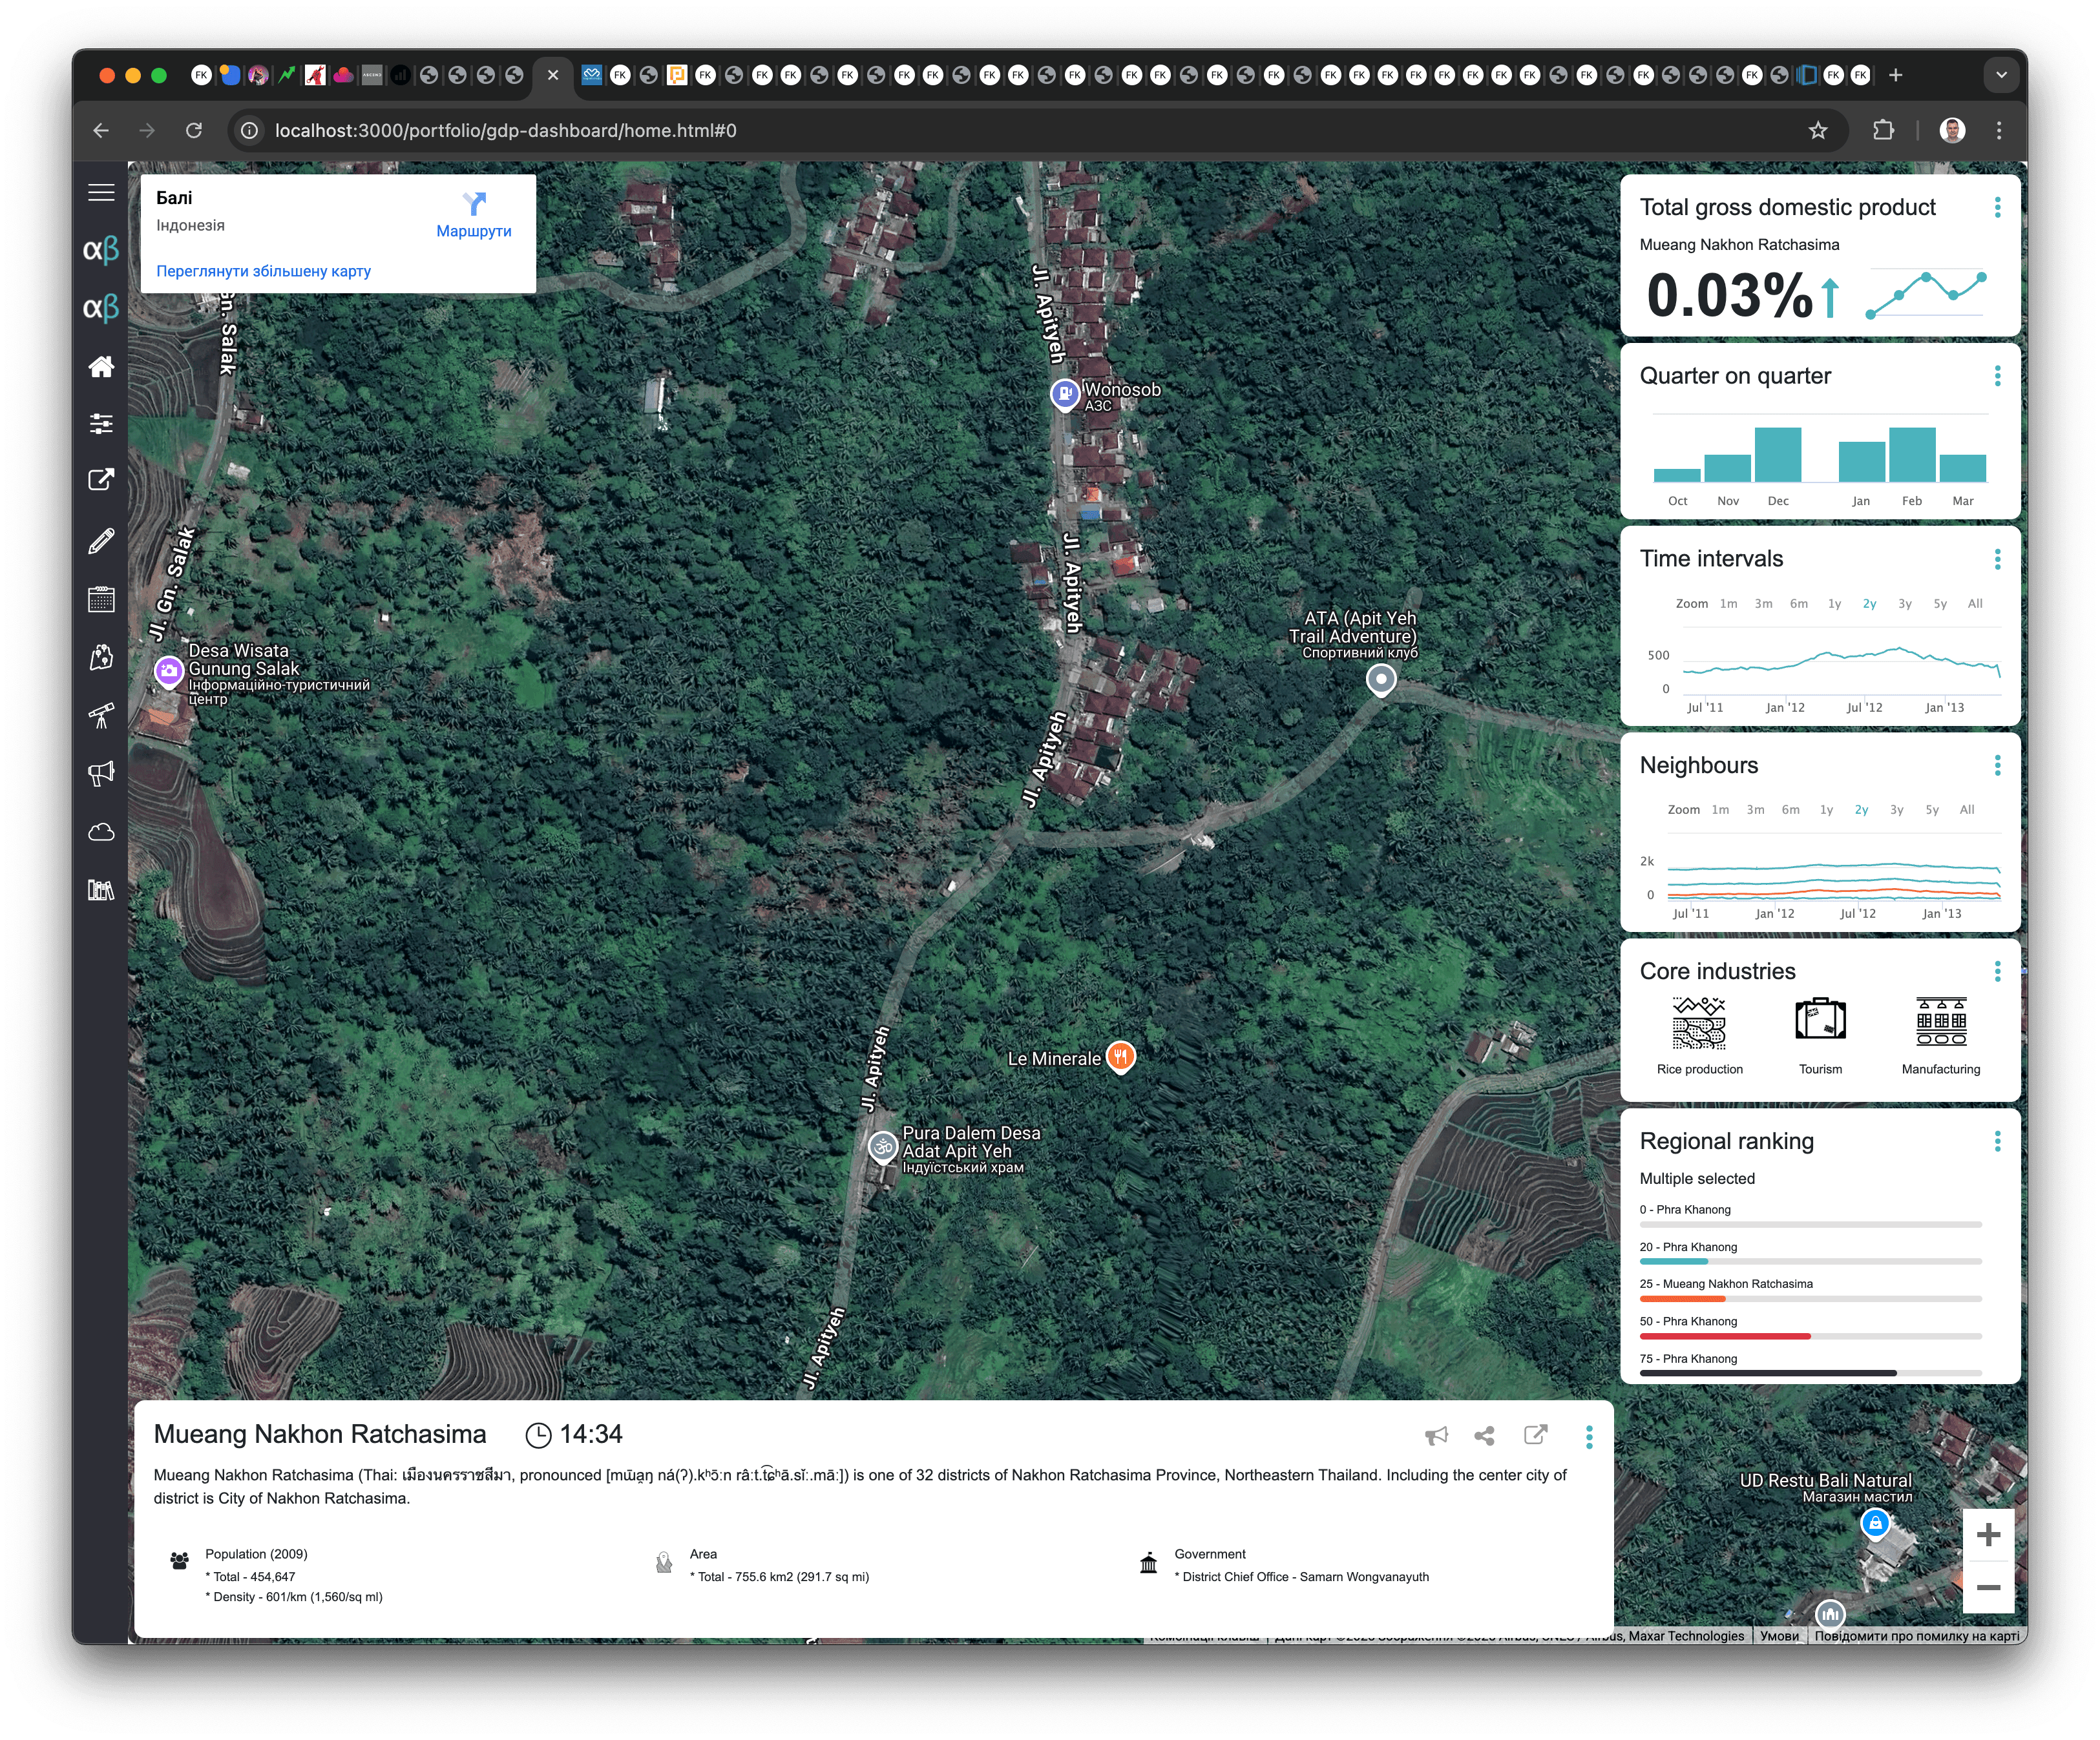Open the calendar icon in sidebar
This screenshot has width=2100, height=1740.
101,599
